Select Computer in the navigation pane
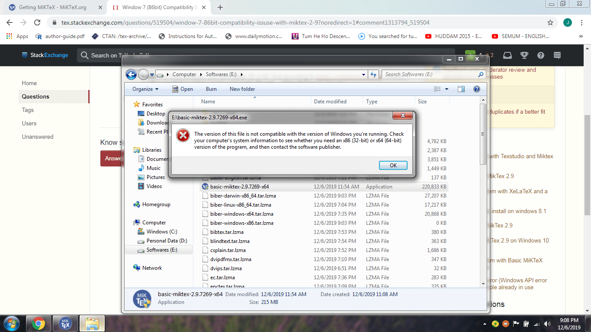Screen dimensions: 591x332 tap(154, 223)
